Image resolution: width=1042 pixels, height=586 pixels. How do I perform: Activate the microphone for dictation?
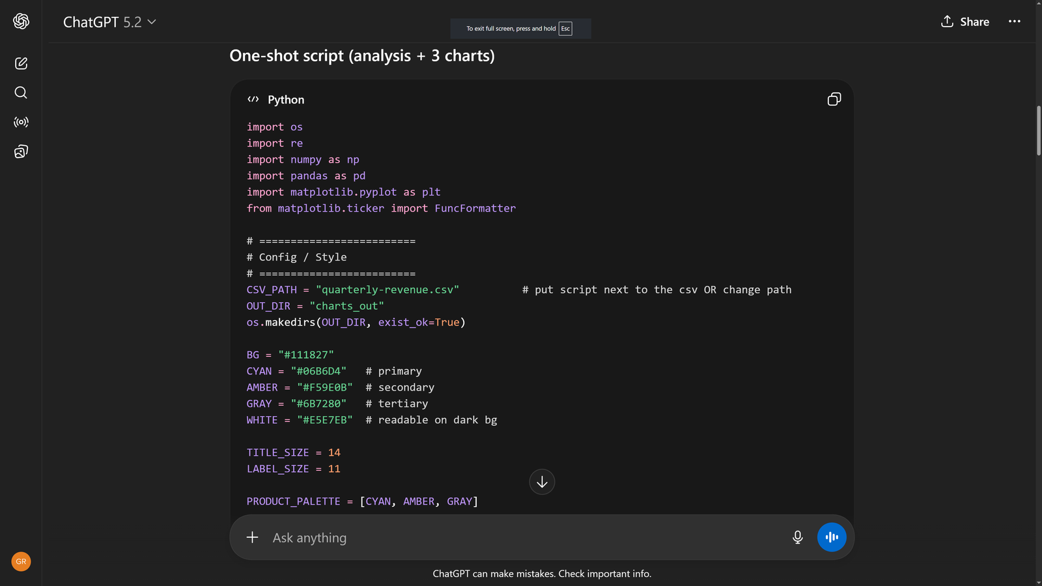(x=797, y=537)
